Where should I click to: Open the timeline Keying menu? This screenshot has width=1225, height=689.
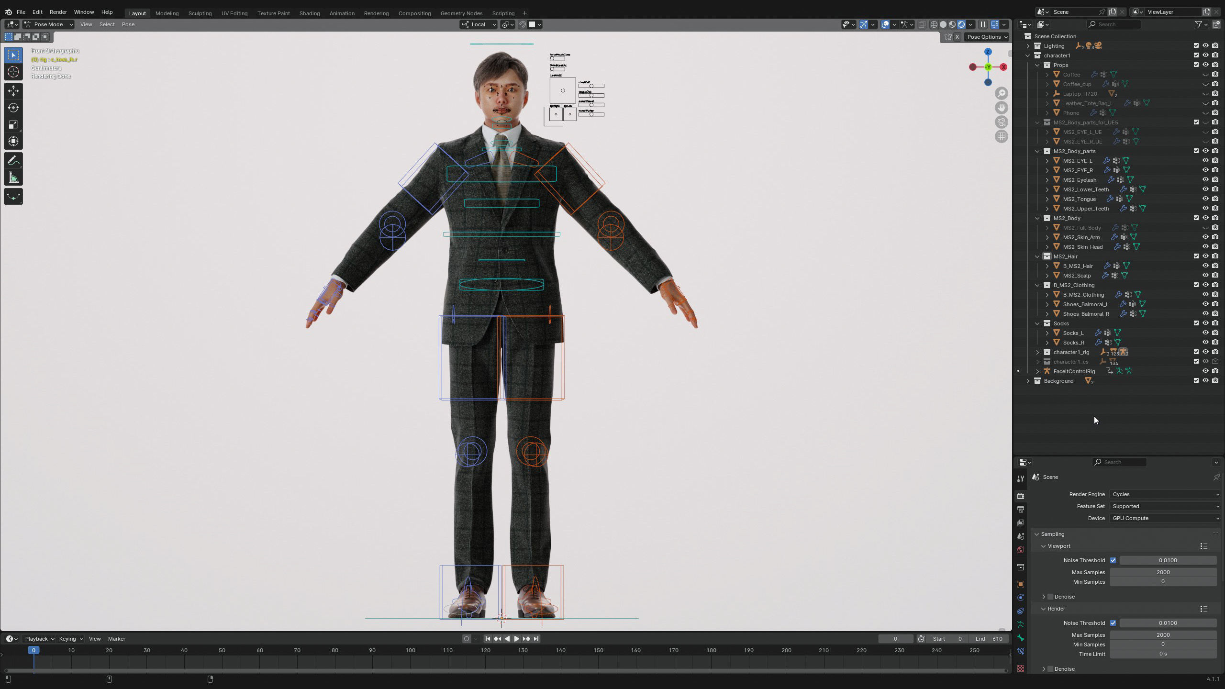[70, 639]
